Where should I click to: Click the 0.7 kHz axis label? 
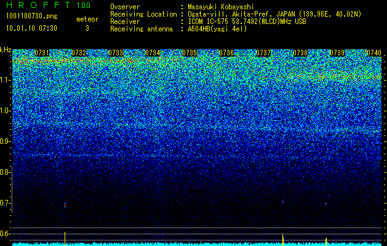pos(5,203)
